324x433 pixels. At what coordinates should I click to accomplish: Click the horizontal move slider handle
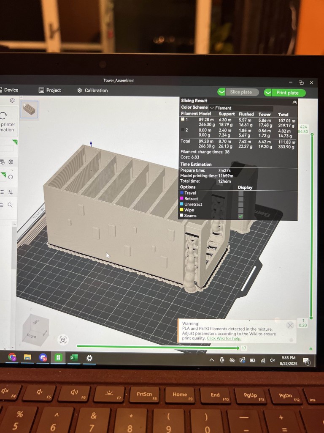(239, 348)
